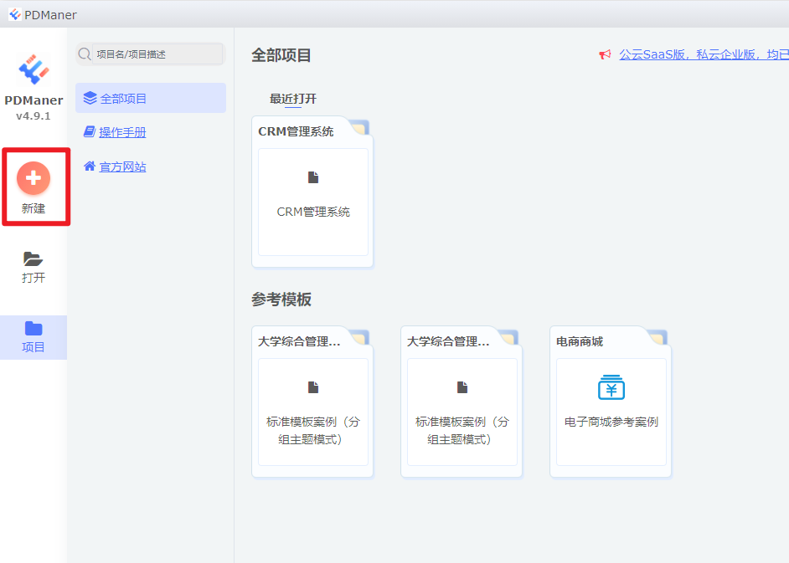This screenshot has height=563, width=789.
Task: Click the orange plus 新建 button
Action: pyautogui.click(x=34, y=178)
